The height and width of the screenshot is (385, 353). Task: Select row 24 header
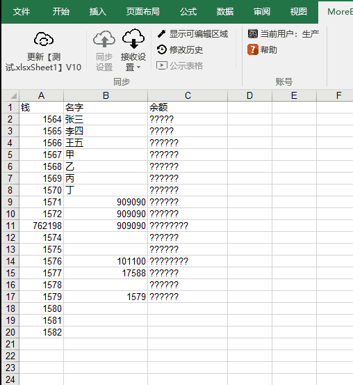[10, 379]
